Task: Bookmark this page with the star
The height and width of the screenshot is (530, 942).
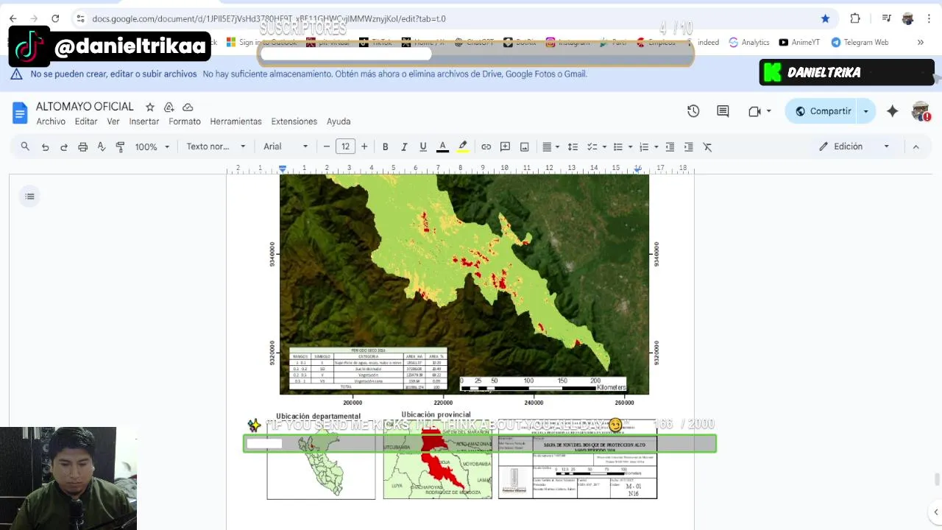Action: (825, 18)
